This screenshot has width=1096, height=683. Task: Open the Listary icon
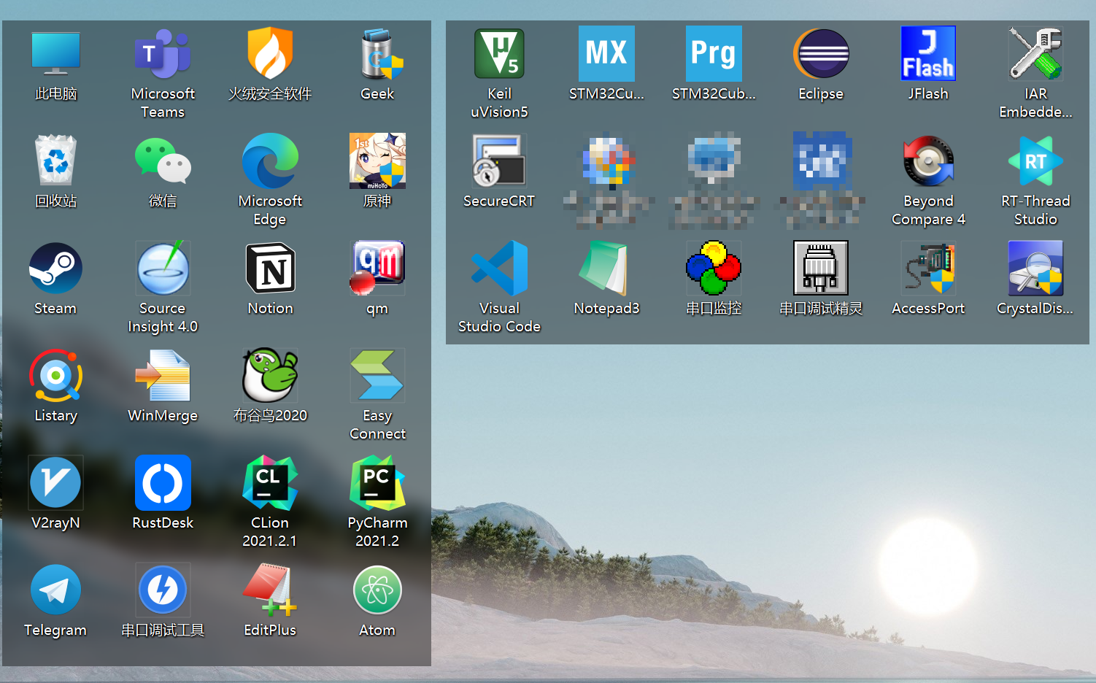(x=55, y=376)
